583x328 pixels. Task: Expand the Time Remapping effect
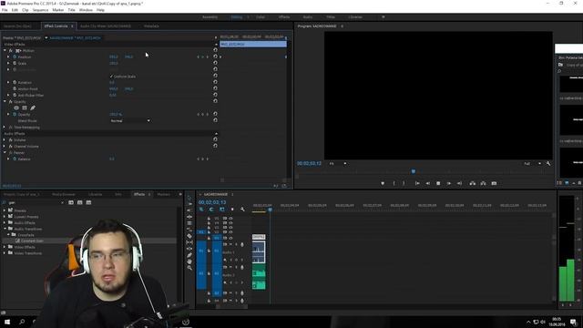[x=5, y=128]
